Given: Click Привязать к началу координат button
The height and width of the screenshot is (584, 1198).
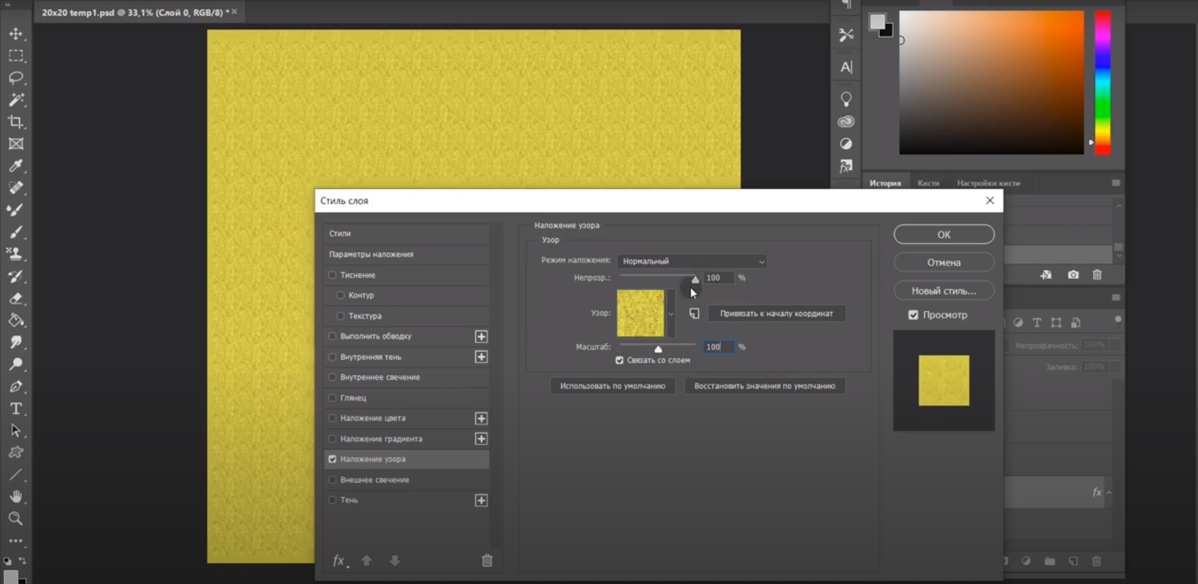Looking at the screenshot, I should tap(776, 313).
